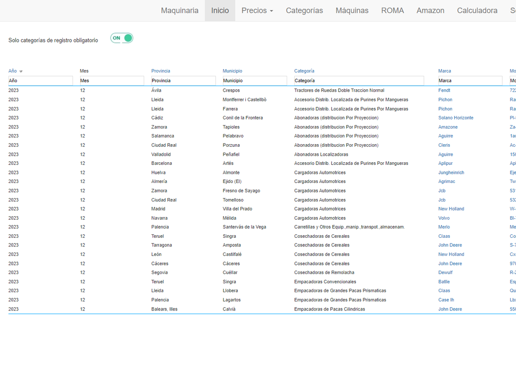Select the 'Santervás de la Vega' cell

pyautogui.click(x=244, y=227)
